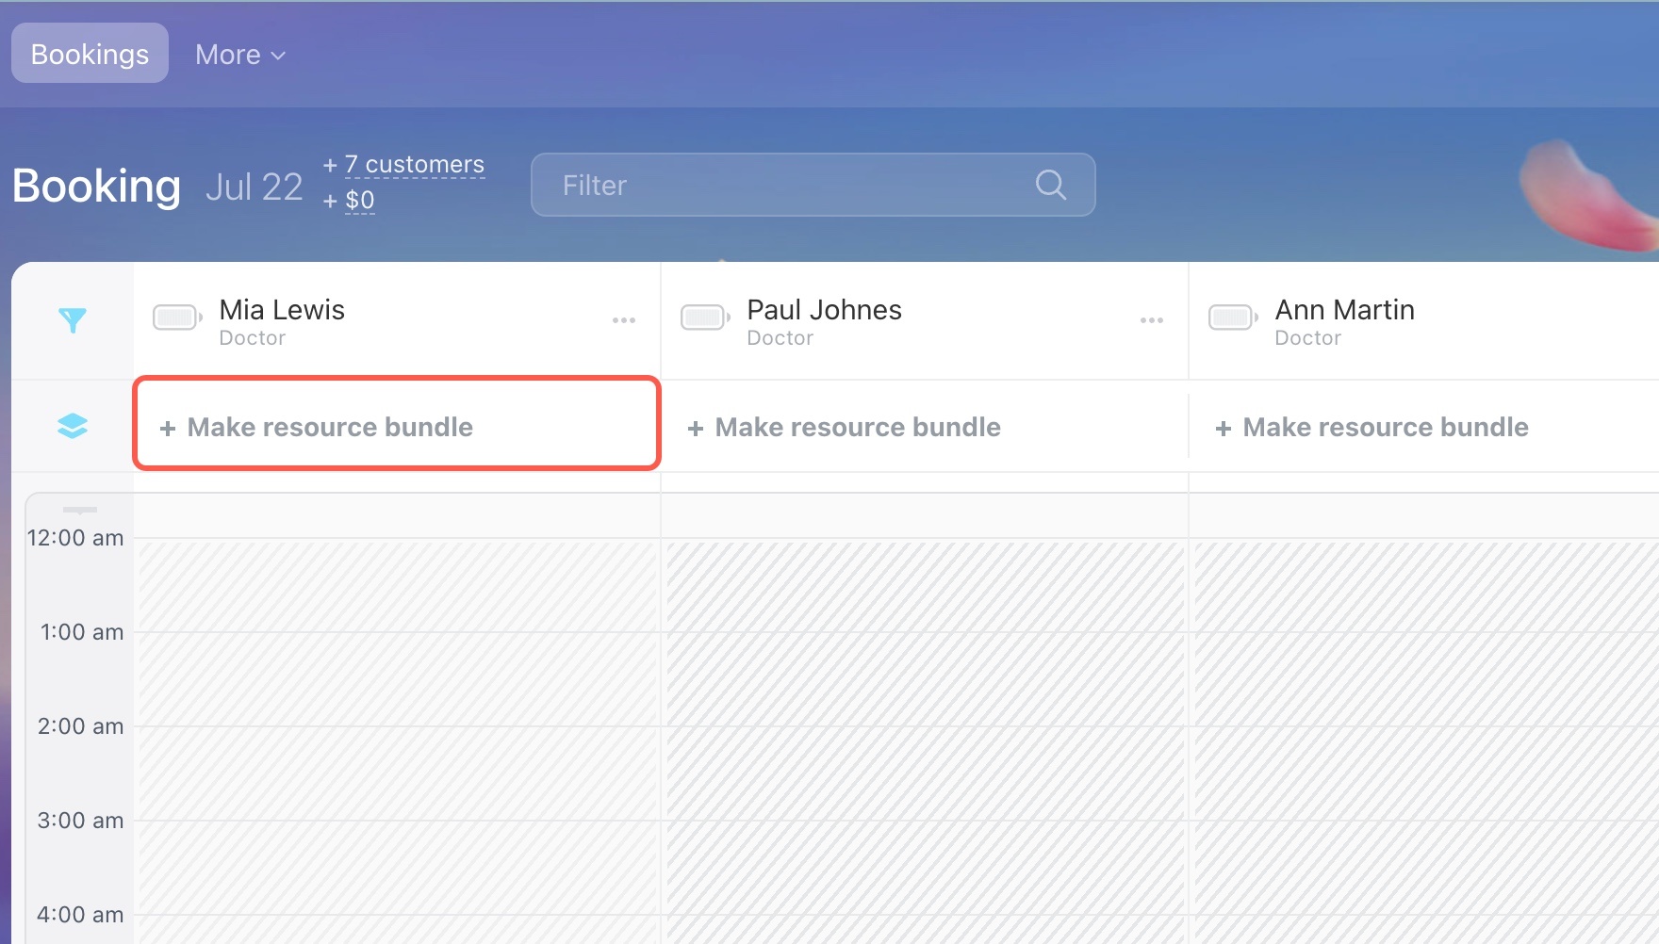1659x944 pixels.
Task: Make resource bundle for Ann Martin
Action: click(1372, 427)
